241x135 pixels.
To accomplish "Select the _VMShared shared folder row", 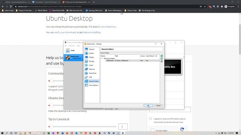I will pos(130,61).
